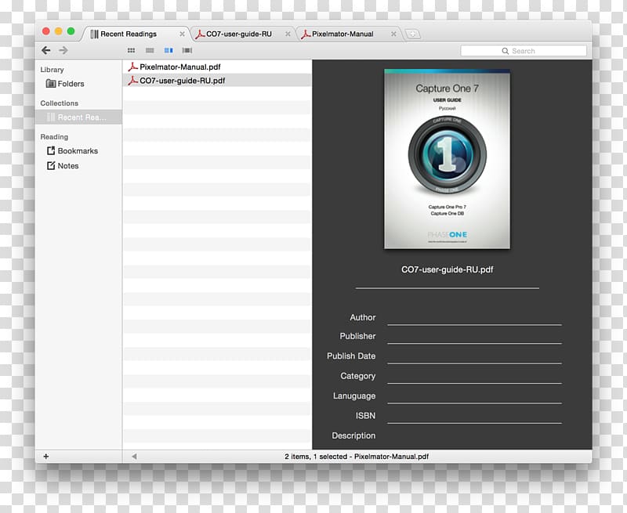This screenshot has width=627, height=513.
Task: Click the Notes pencil icon in the sidebar
Action: point(51,165)
